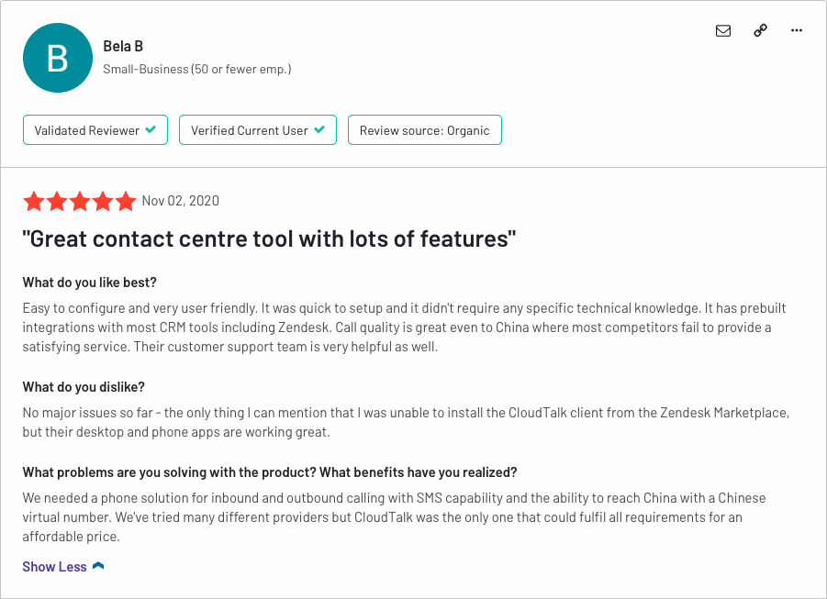
Task: Click the teal B avatar circle
Action: pyautogui.click(x=58, y=58)
